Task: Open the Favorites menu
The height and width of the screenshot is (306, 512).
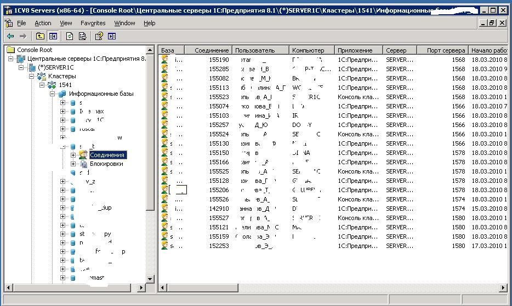Action: (x=93, y=23)
